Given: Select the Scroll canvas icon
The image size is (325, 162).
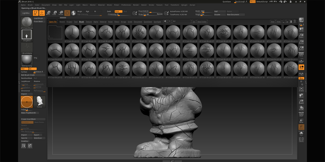Looking at the screenshot, I should coord(301,29).
